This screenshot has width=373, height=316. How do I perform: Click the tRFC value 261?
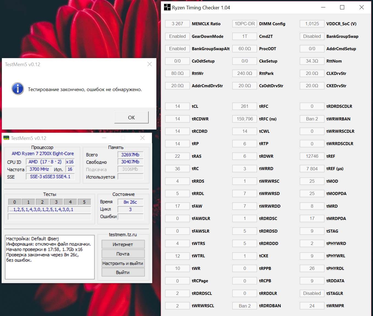[245, 106]
